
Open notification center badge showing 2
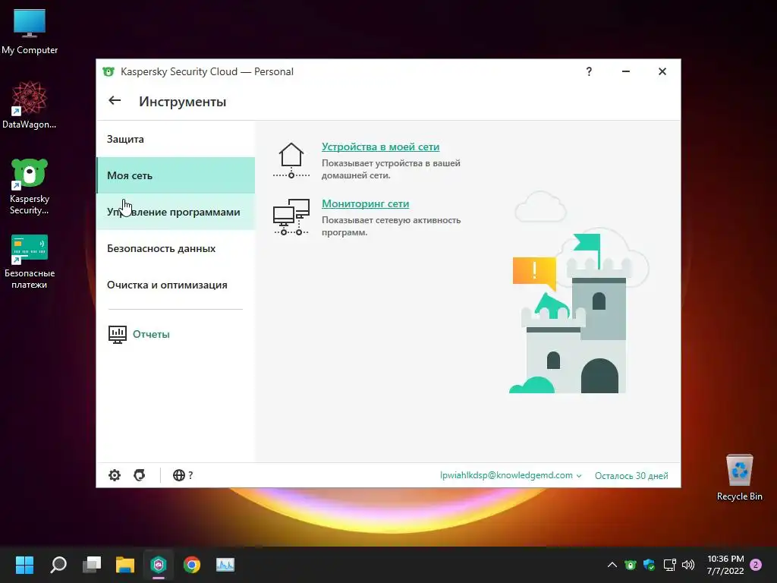click(x=756, y=565)
